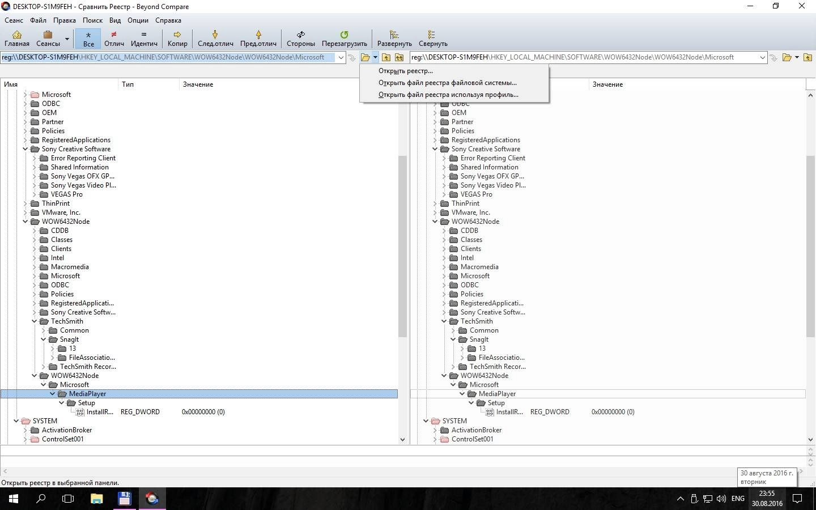Screen dimensions: 816x510
Task: Click right browse dropdown arrow
Action: 797,57
